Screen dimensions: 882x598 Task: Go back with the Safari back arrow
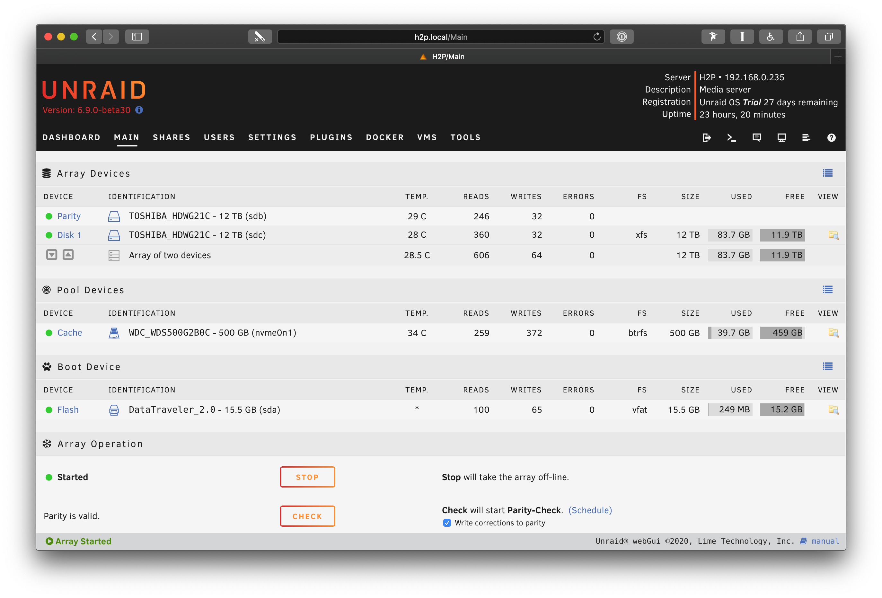[x=94, y=36]
